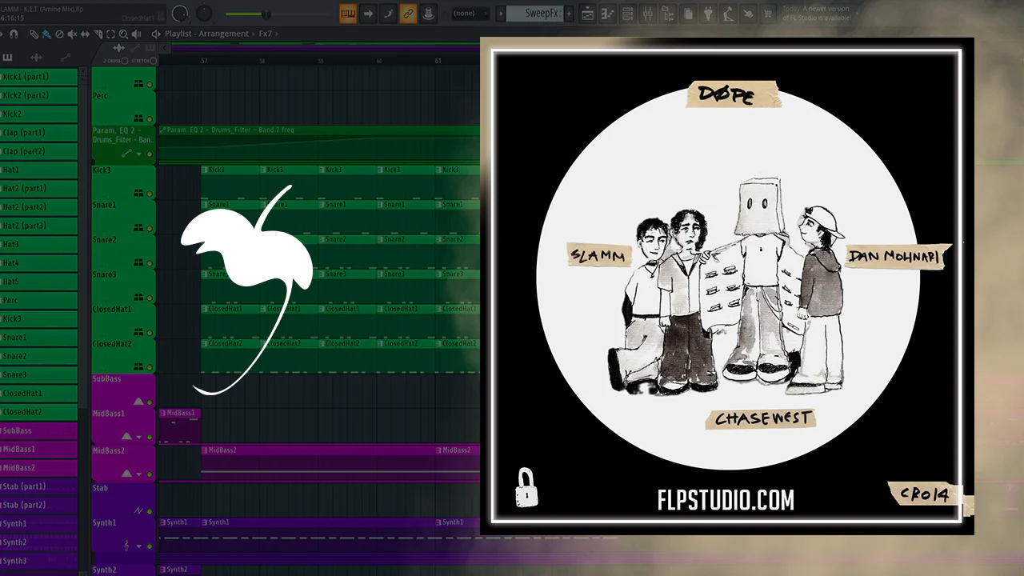Open the Mixer icon

coord(648,13)
